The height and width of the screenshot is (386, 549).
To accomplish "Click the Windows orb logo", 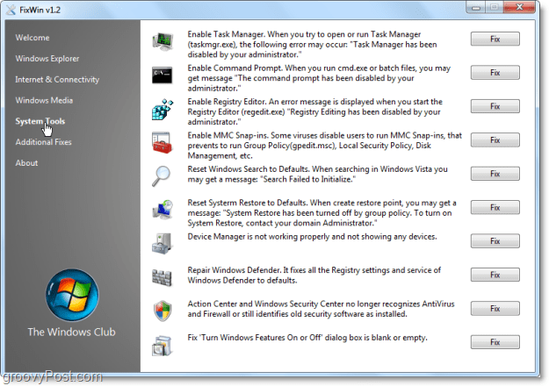I will (x=72, y=295).
